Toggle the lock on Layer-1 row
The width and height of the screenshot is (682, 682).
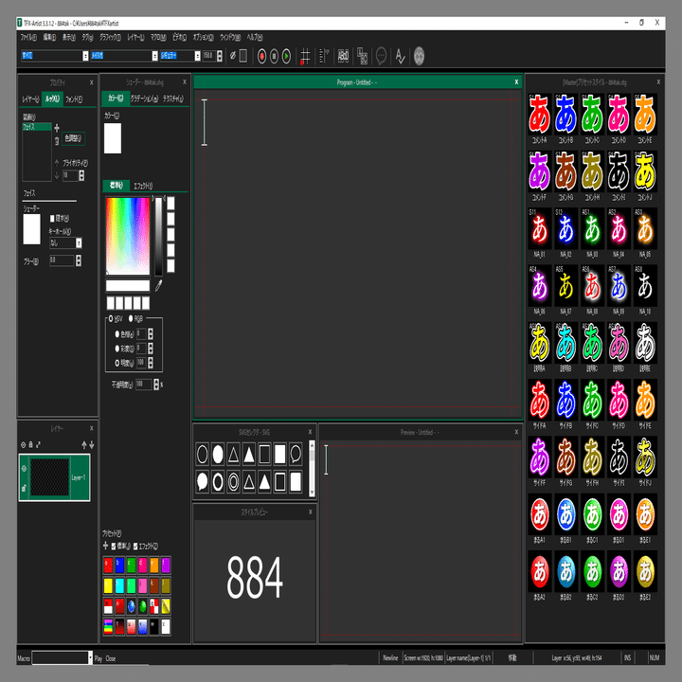point(24,488)
